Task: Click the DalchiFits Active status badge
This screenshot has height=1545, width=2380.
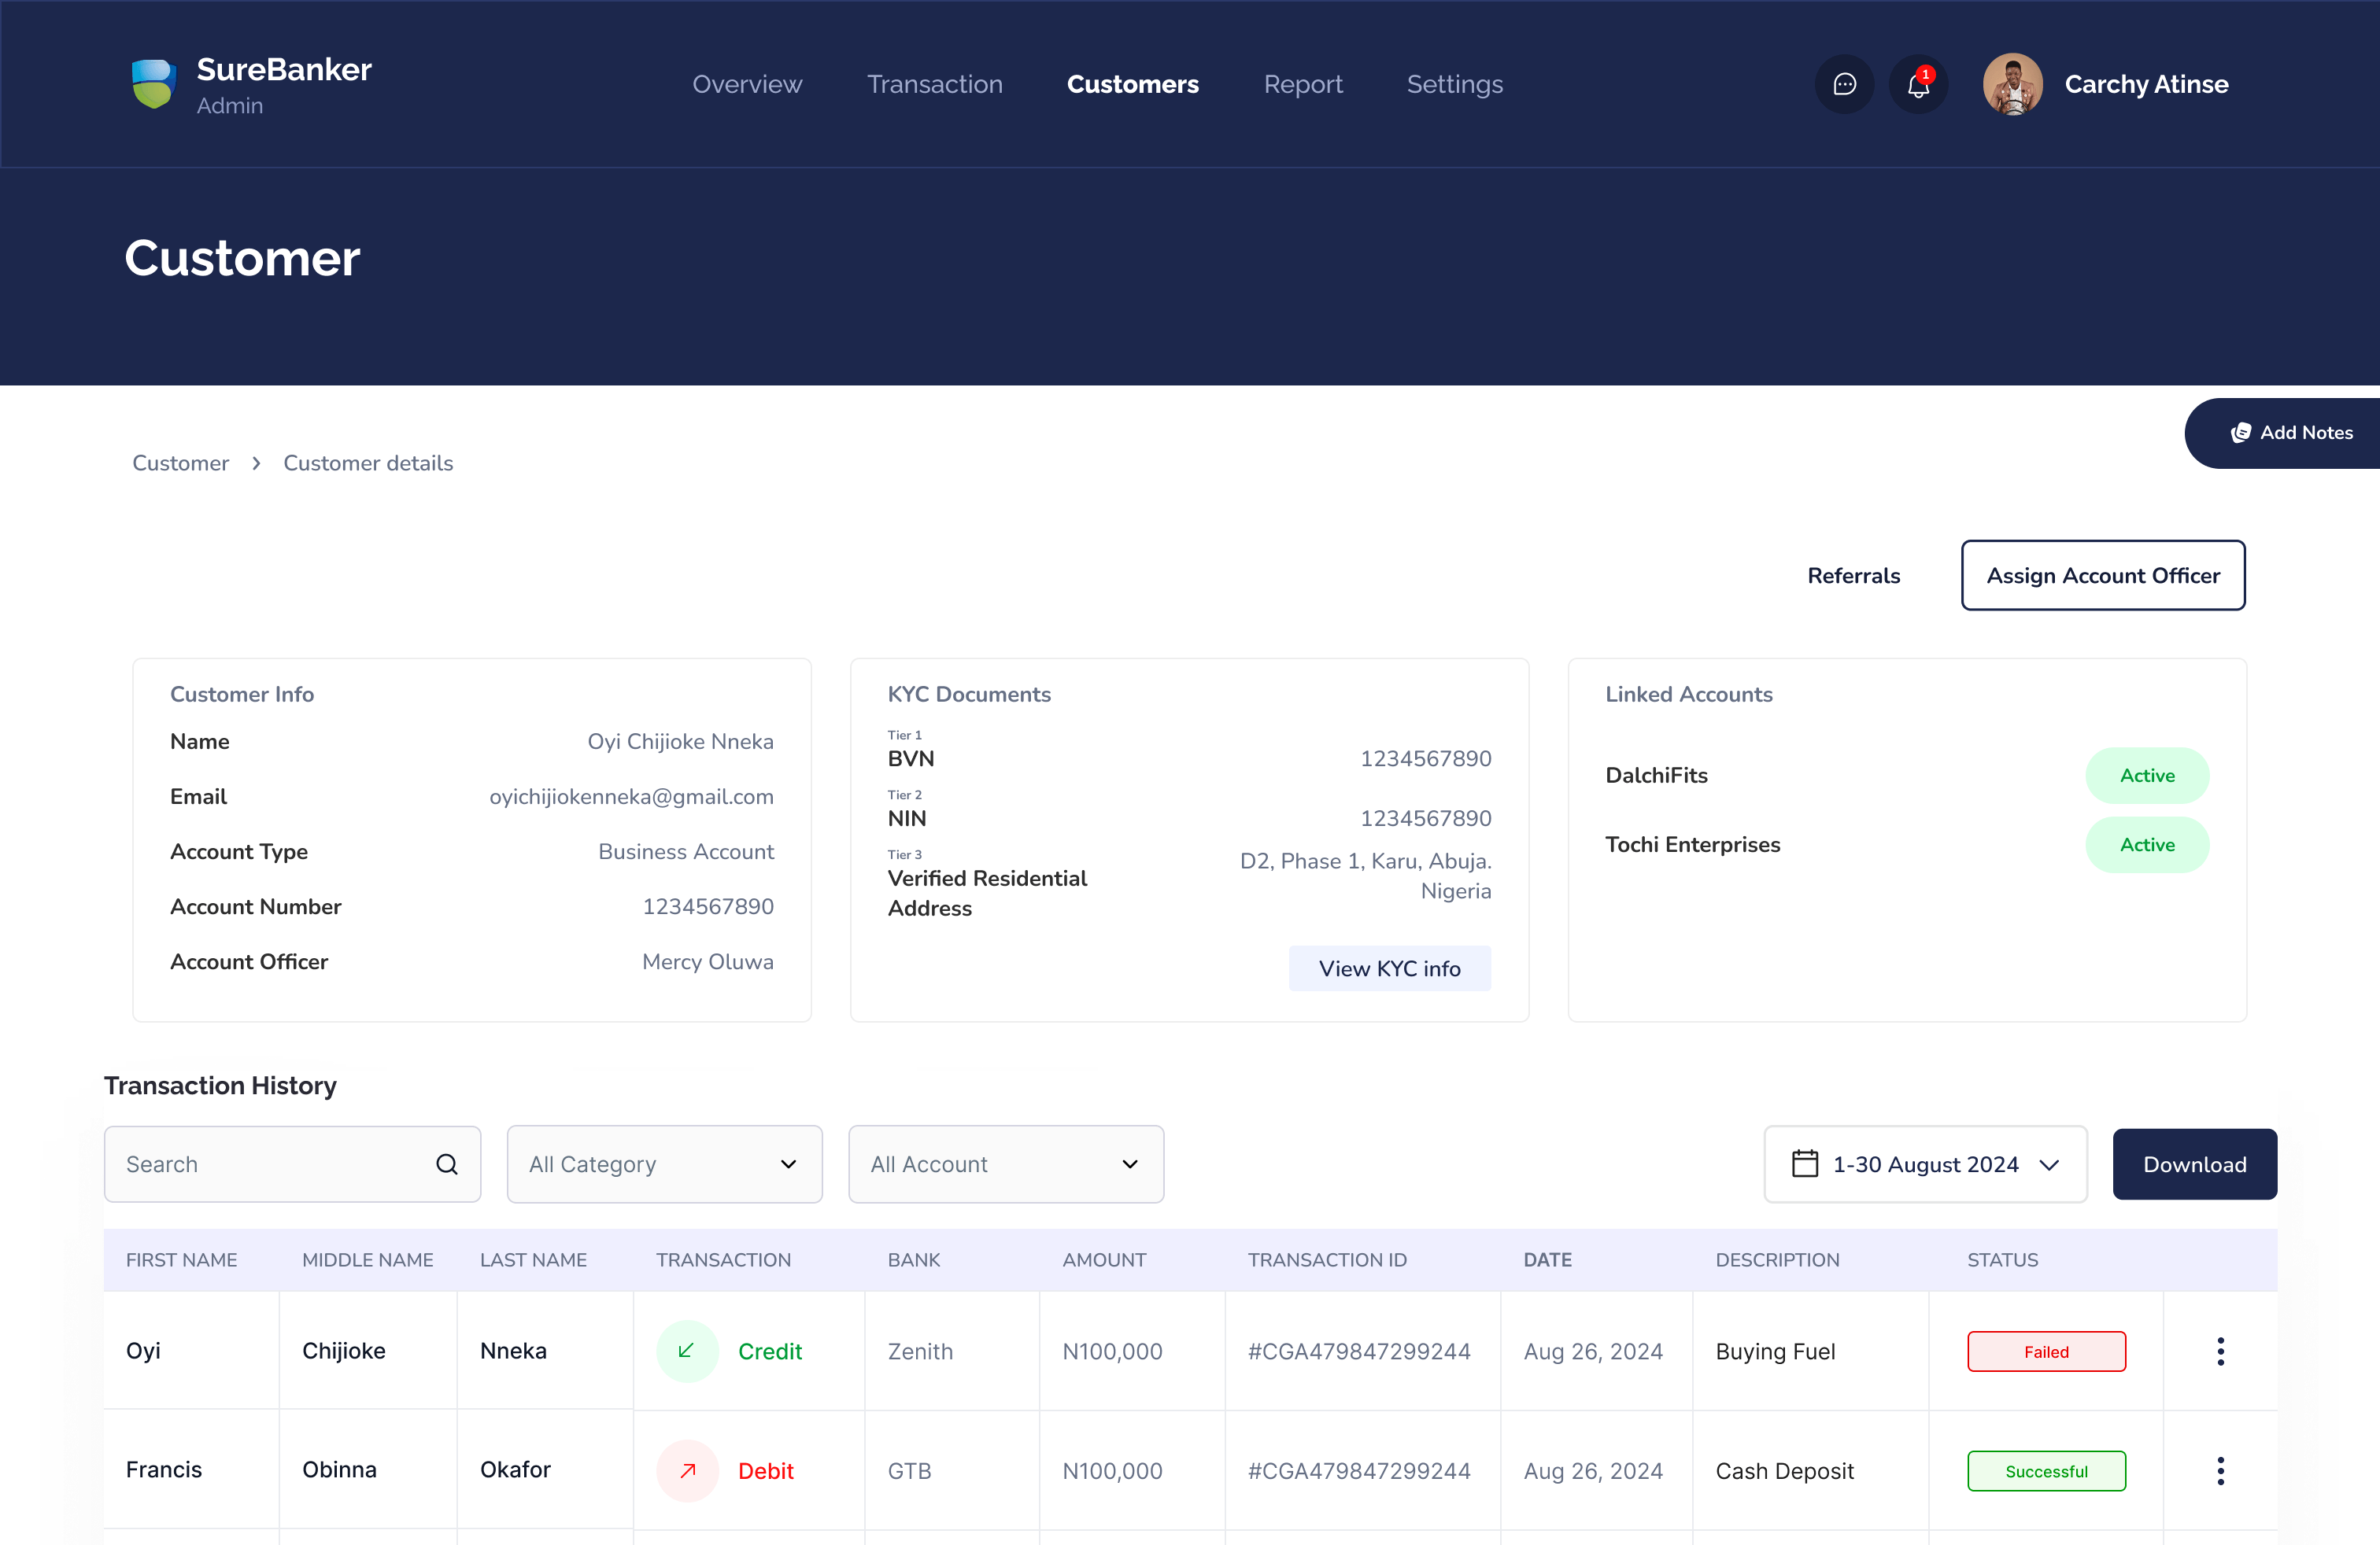Action: 2147,776
